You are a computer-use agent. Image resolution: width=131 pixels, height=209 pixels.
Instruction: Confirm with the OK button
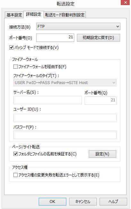tap(53, 202)
